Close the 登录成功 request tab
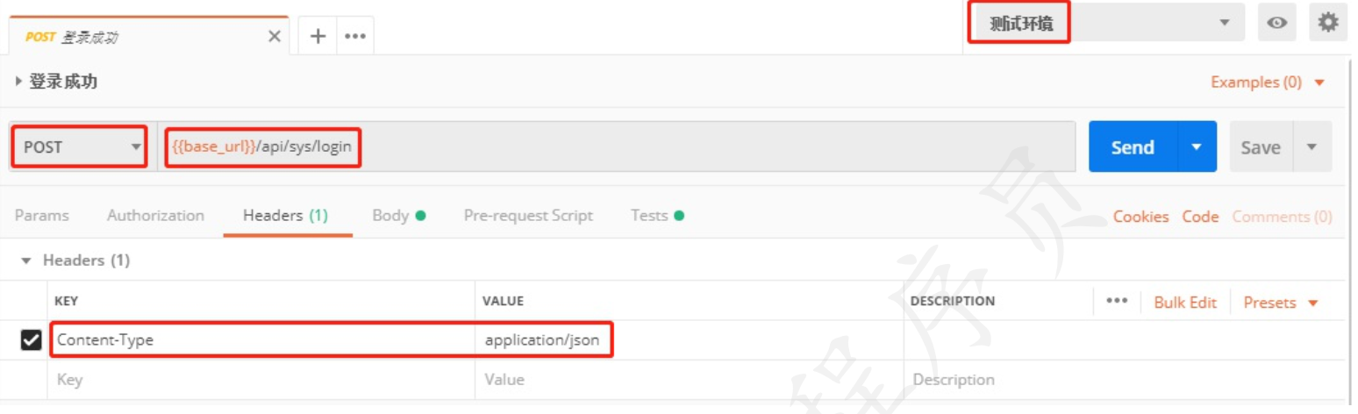Screen dimensions: 1358x414 click(x=275, y=37)
